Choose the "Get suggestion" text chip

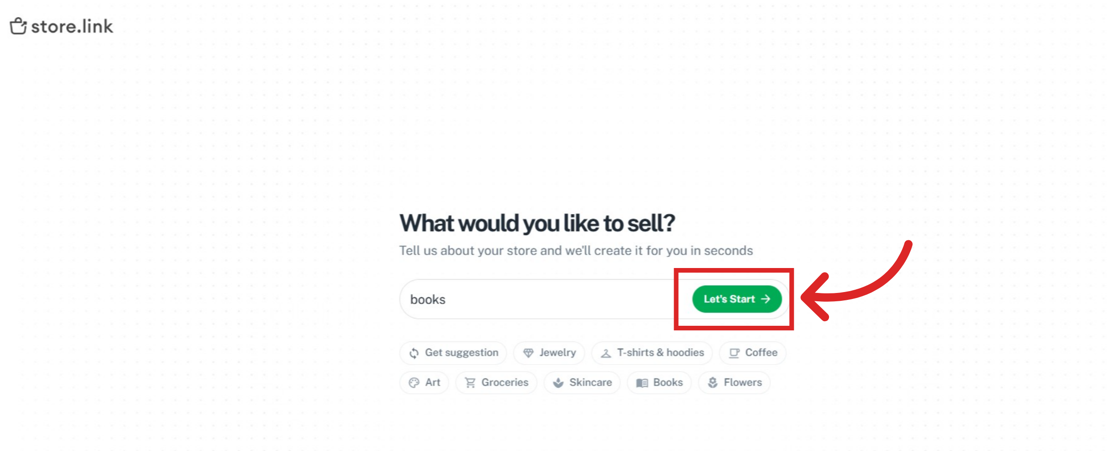[462, 353]
